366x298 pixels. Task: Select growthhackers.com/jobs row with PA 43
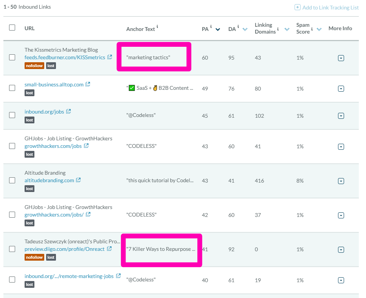click(12, 146)
